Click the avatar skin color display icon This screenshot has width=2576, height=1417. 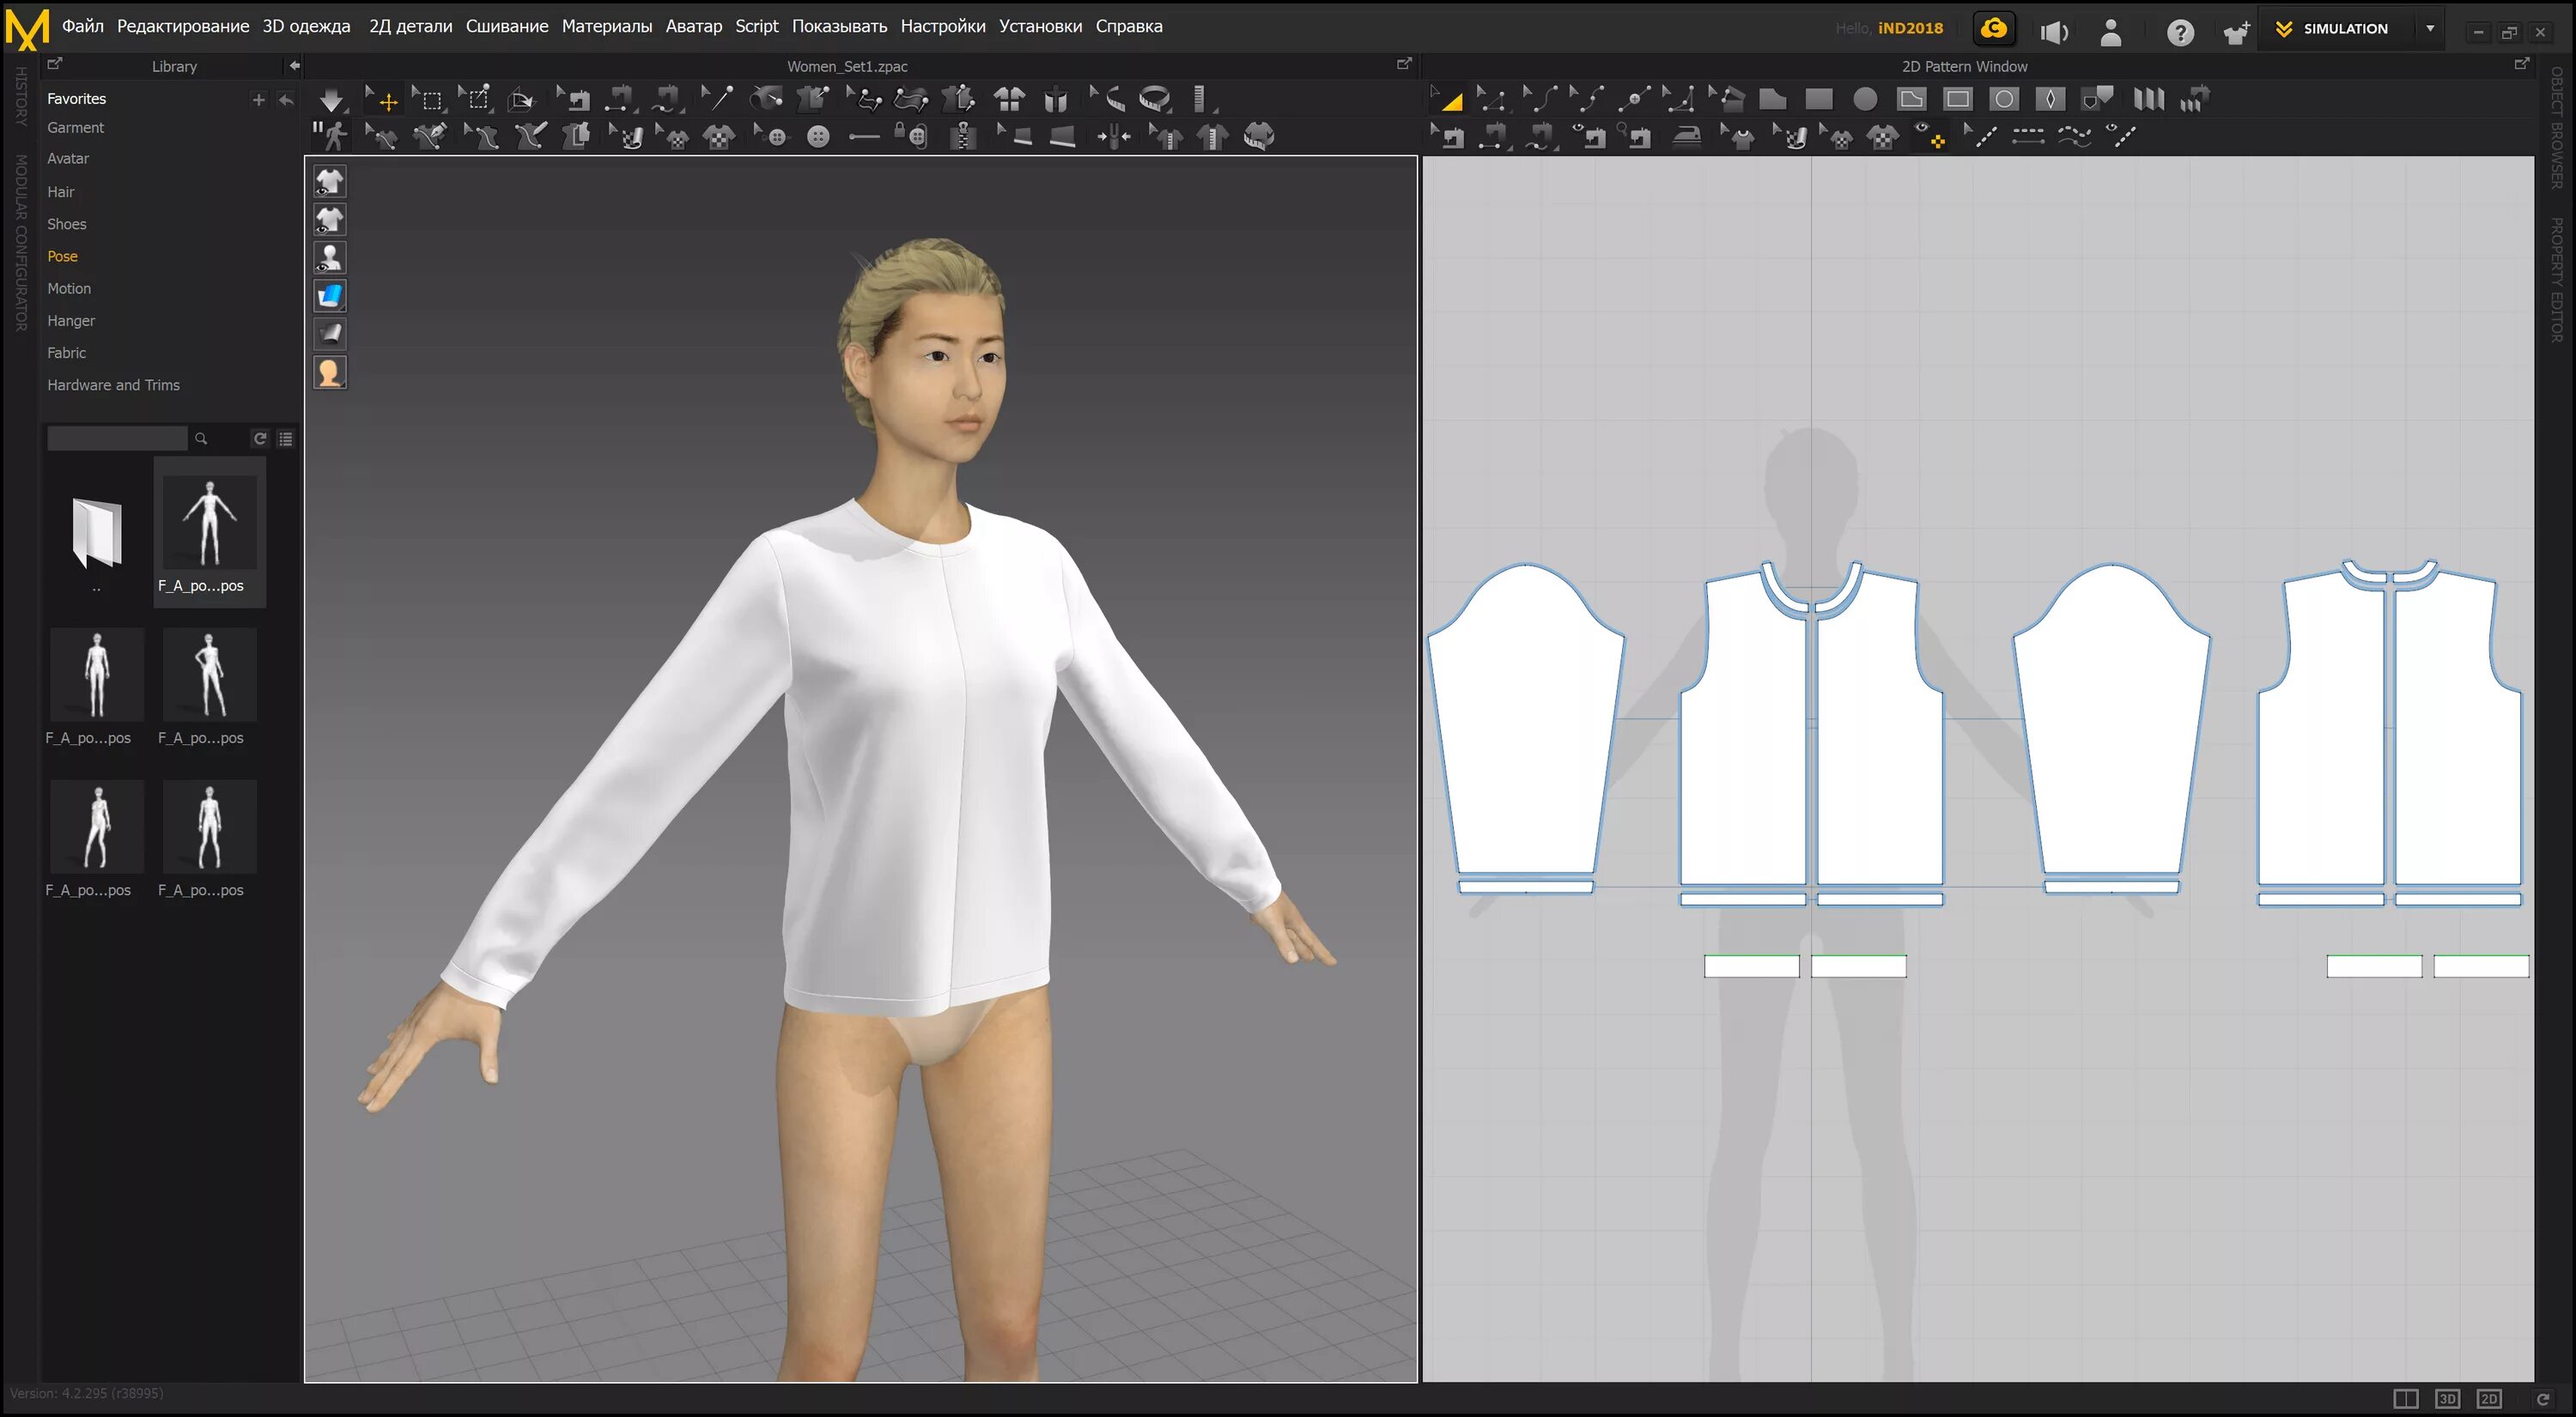click(x=330, y=372)
